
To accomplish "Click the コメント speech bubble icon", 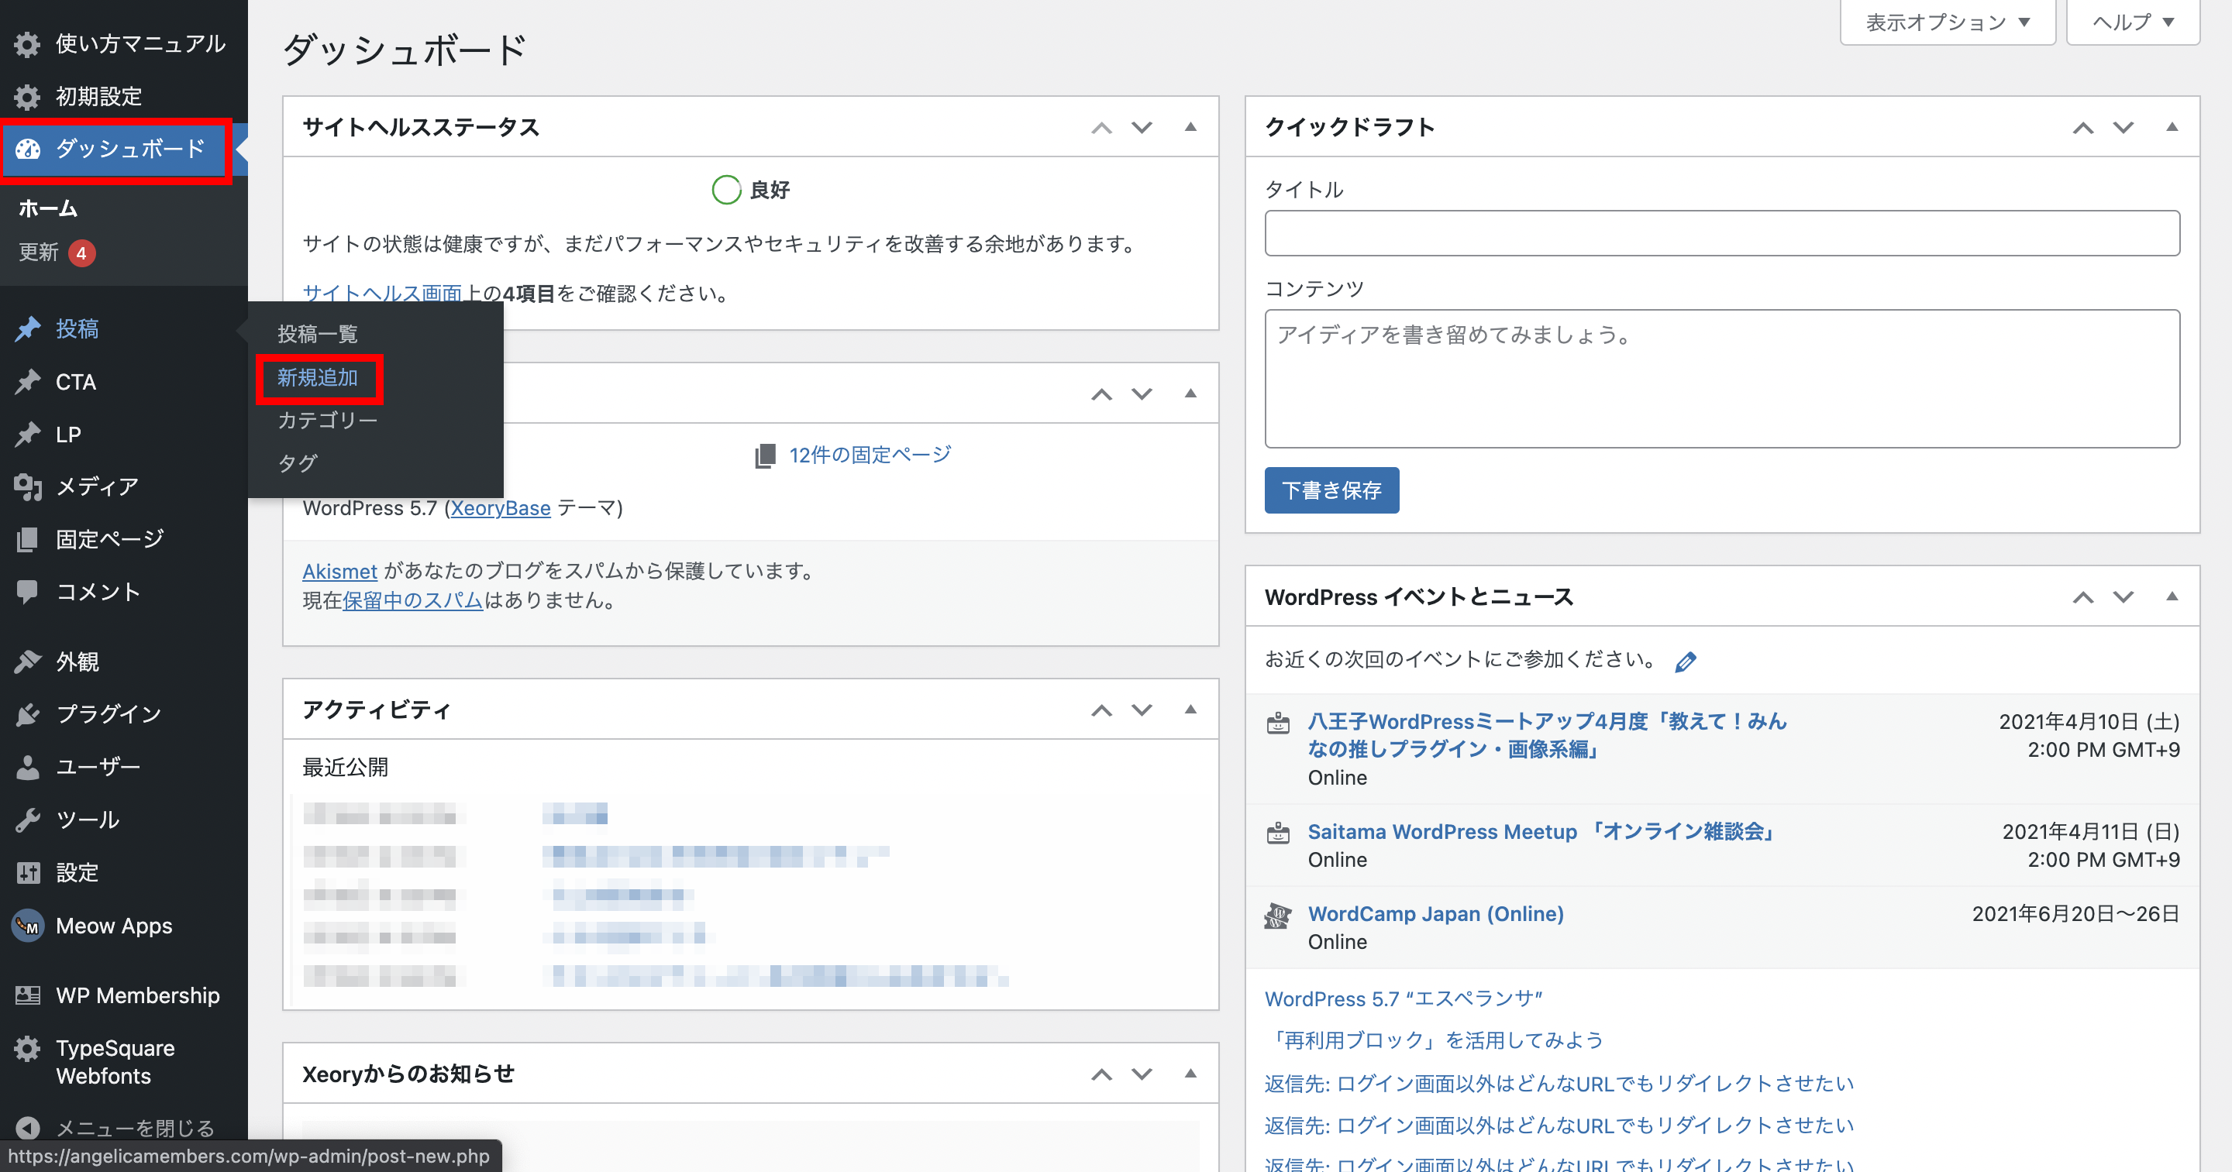I will (x=28, y=593).
